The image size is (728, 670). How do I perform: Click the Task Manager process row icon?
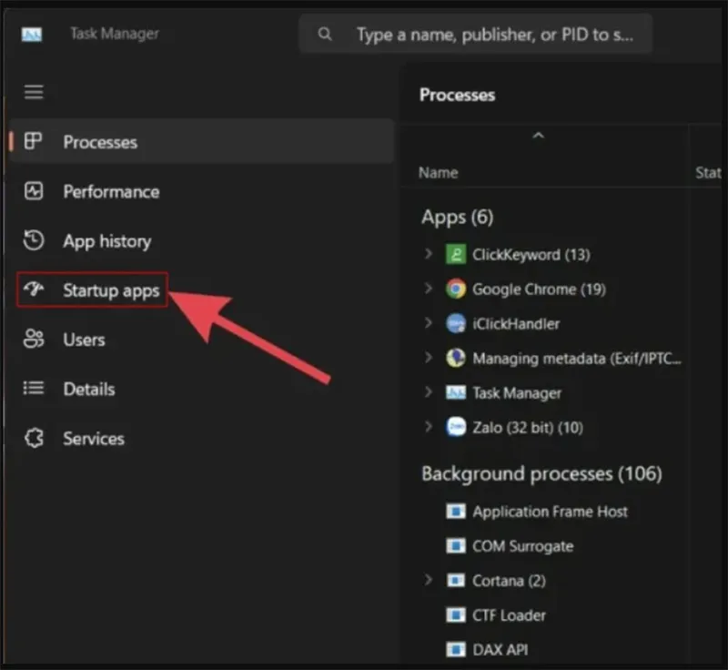[x=456, y=393]
